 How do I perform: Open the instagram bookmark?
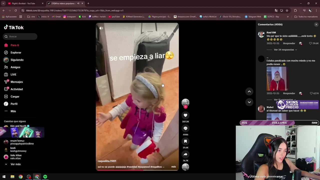(69, 17)
